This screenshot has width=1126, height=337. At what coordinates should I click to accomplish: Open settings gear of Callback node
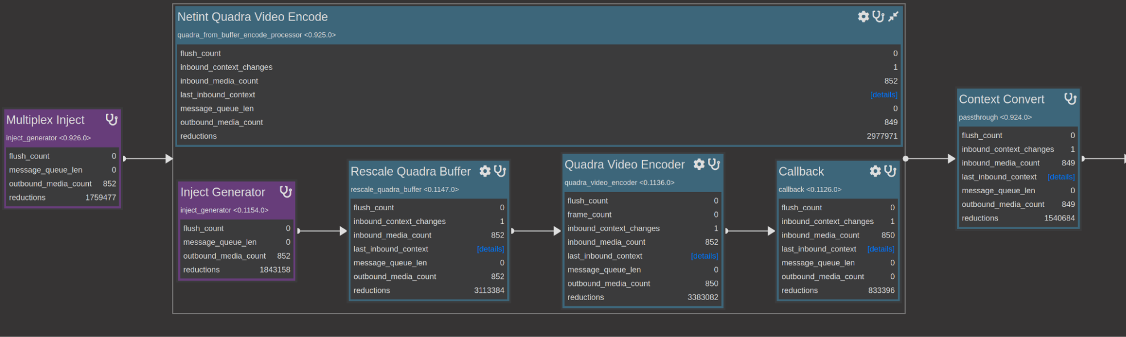coord(875,171)
